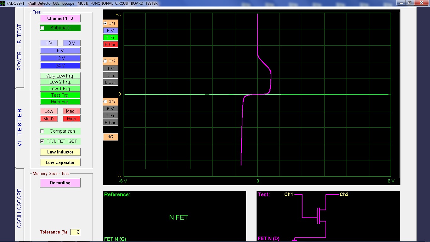This screenshot has height=242, width=430.
Task: Select the 24 V voltage range
Action: click(60, 66)
